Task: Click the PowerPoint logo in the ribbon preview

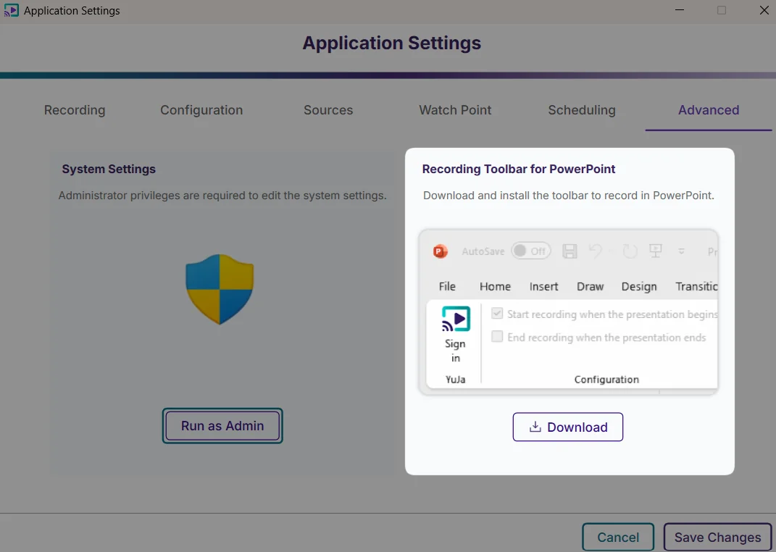Action: (439, 251)
